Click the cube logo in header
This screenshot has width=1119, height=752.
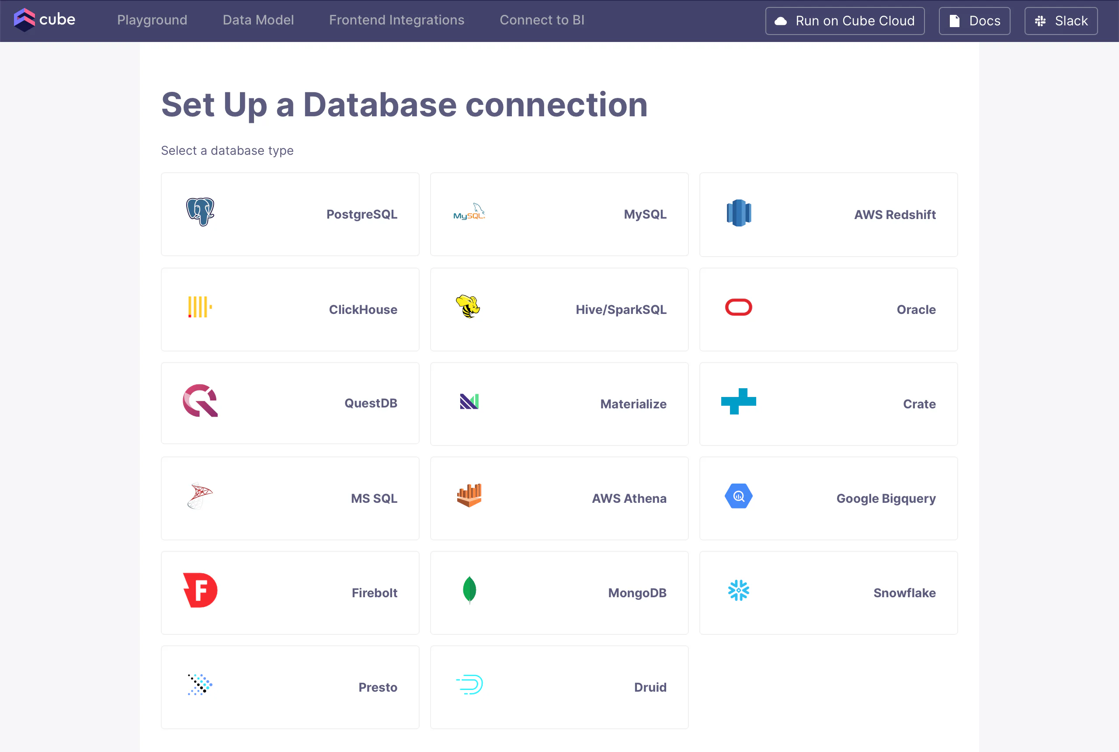pyautogui.click(x=45, y=20)
